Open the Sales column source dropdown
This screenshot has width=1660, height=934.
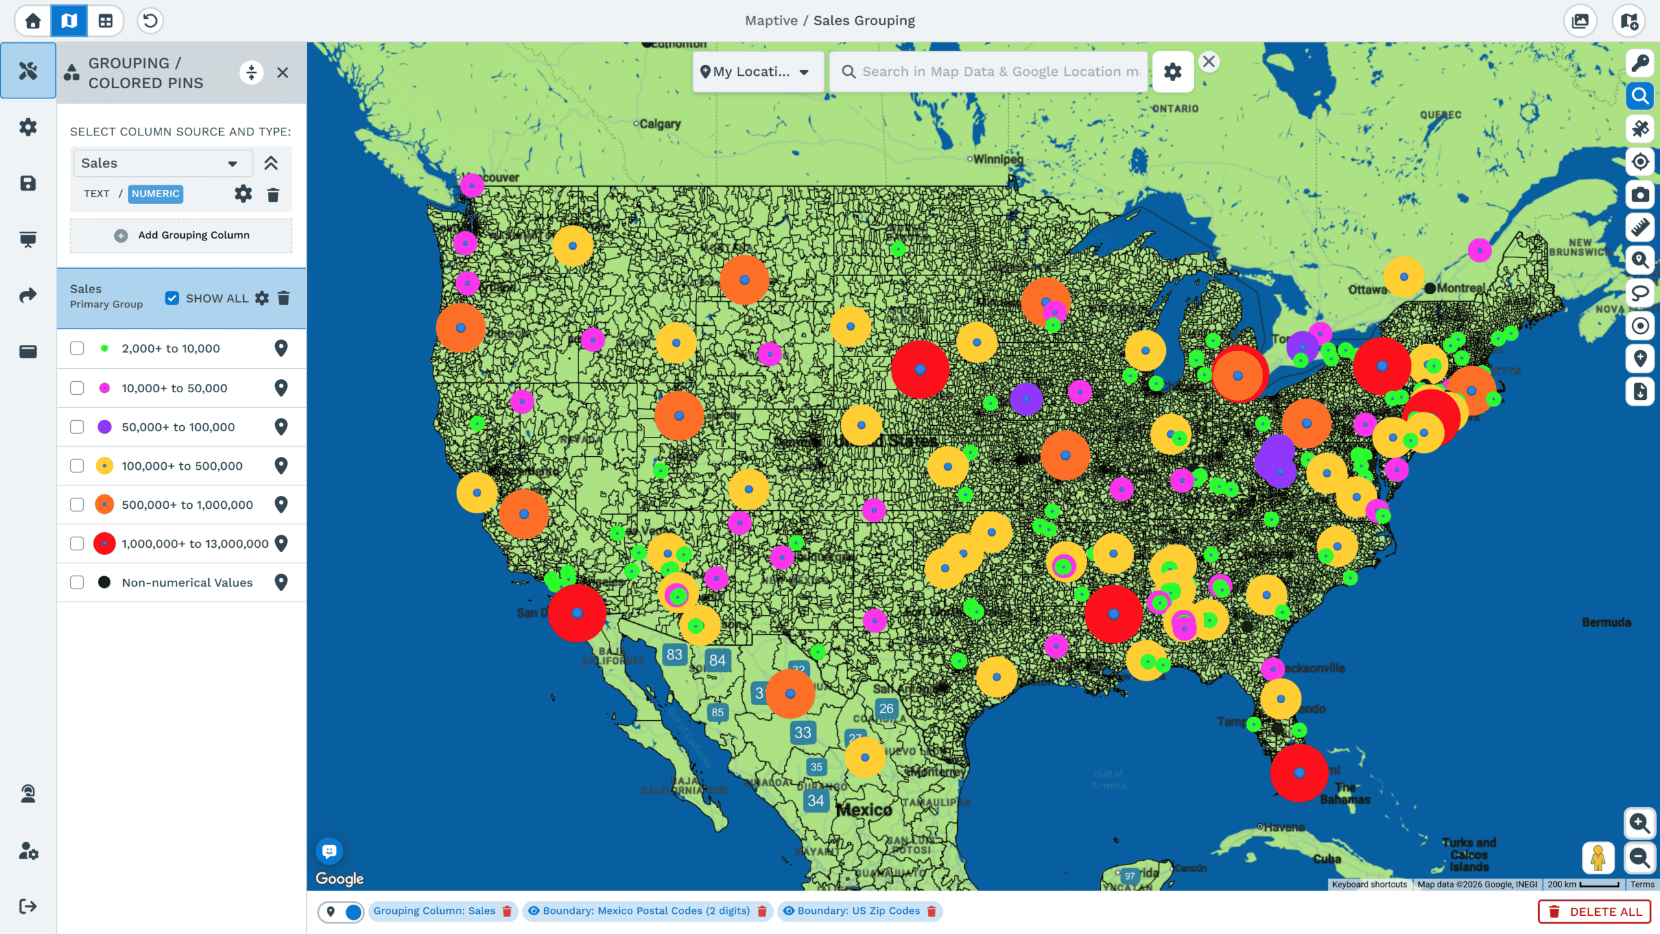tap(163, 163)
